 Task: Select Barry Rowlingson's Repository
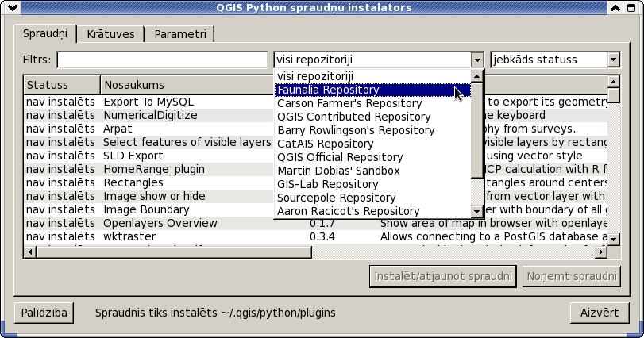[373, 130]
